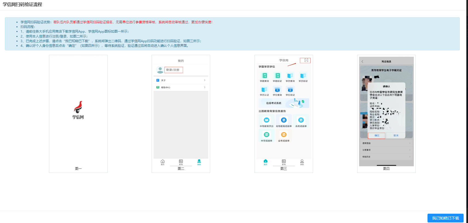This screenshot has height=223, width=468.
Task: Click the 学籍查询 icon in 图三
Action: click(264, 76)
